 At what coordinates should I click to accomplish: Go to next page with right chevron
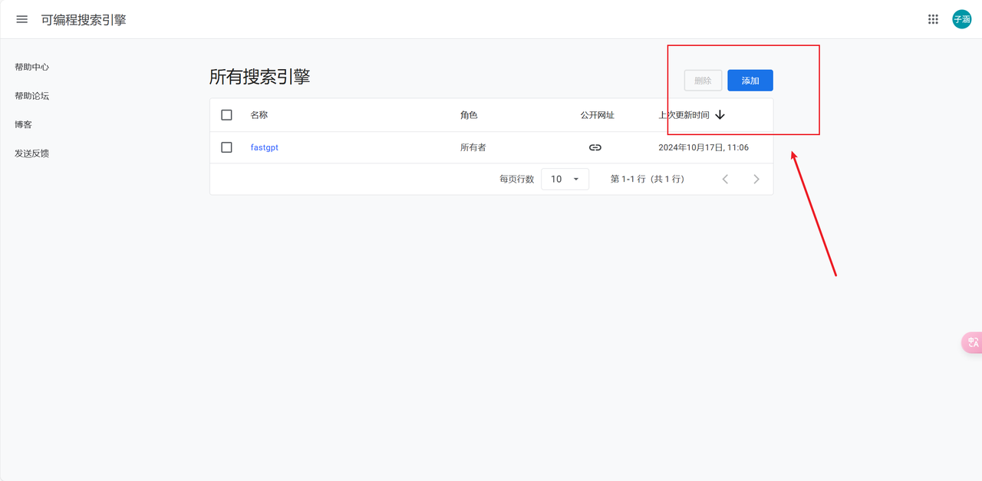pos(756,179)
